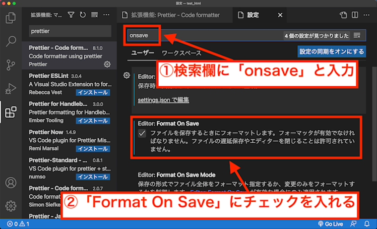Click publisher name Rebecca Vest
Image resolution: width=377 pixels, height=229 pixels.
click(45, 92)
